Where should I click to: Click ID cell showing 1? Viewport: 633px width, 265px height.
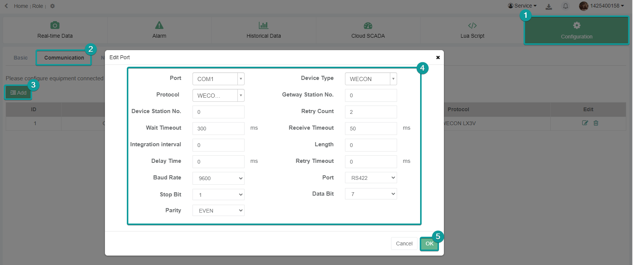click(34, 123)
